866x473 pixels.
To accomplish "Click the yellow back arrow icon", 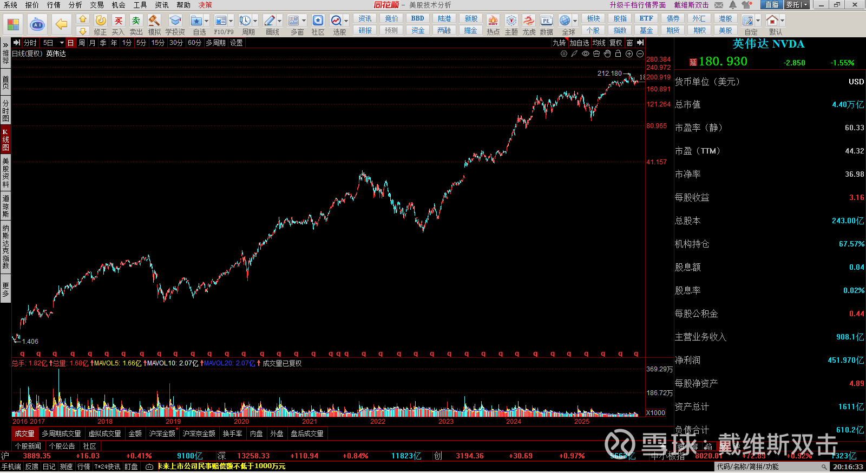I will click(62, 24).
